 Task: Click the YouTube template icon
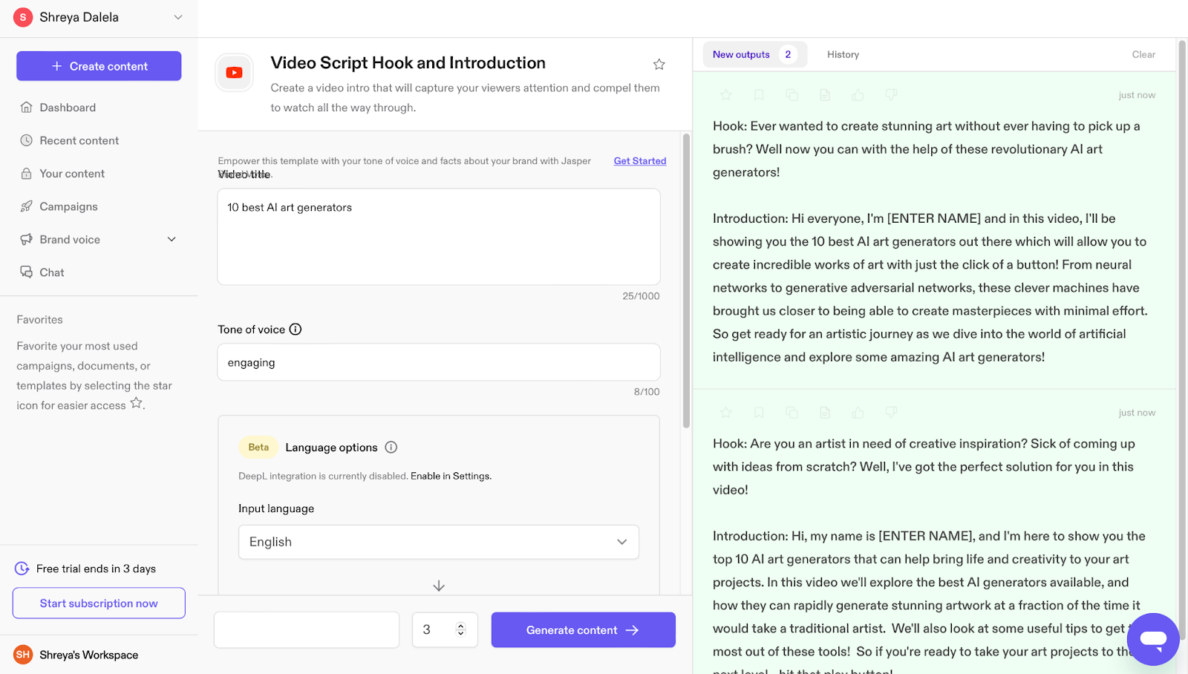[x=235, y=73]
